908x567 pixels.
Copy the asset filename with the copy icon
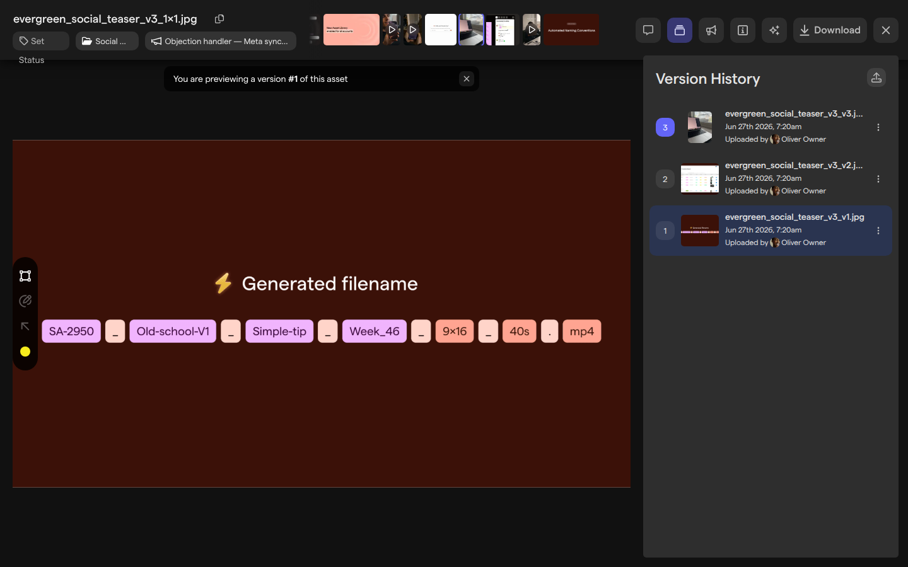click(219, 19)
